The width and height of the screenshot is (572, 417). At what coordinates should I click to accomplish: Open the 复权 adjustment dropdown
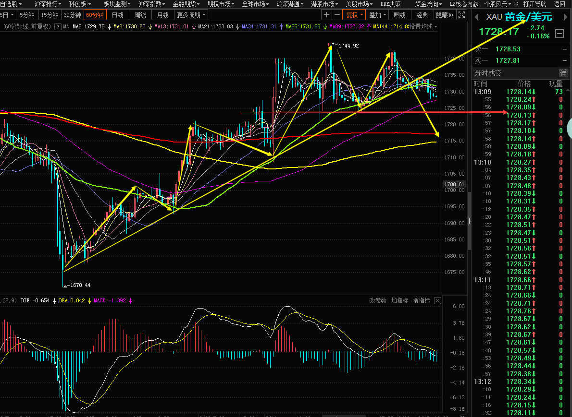pyautogui.click(x=355, y=15)
